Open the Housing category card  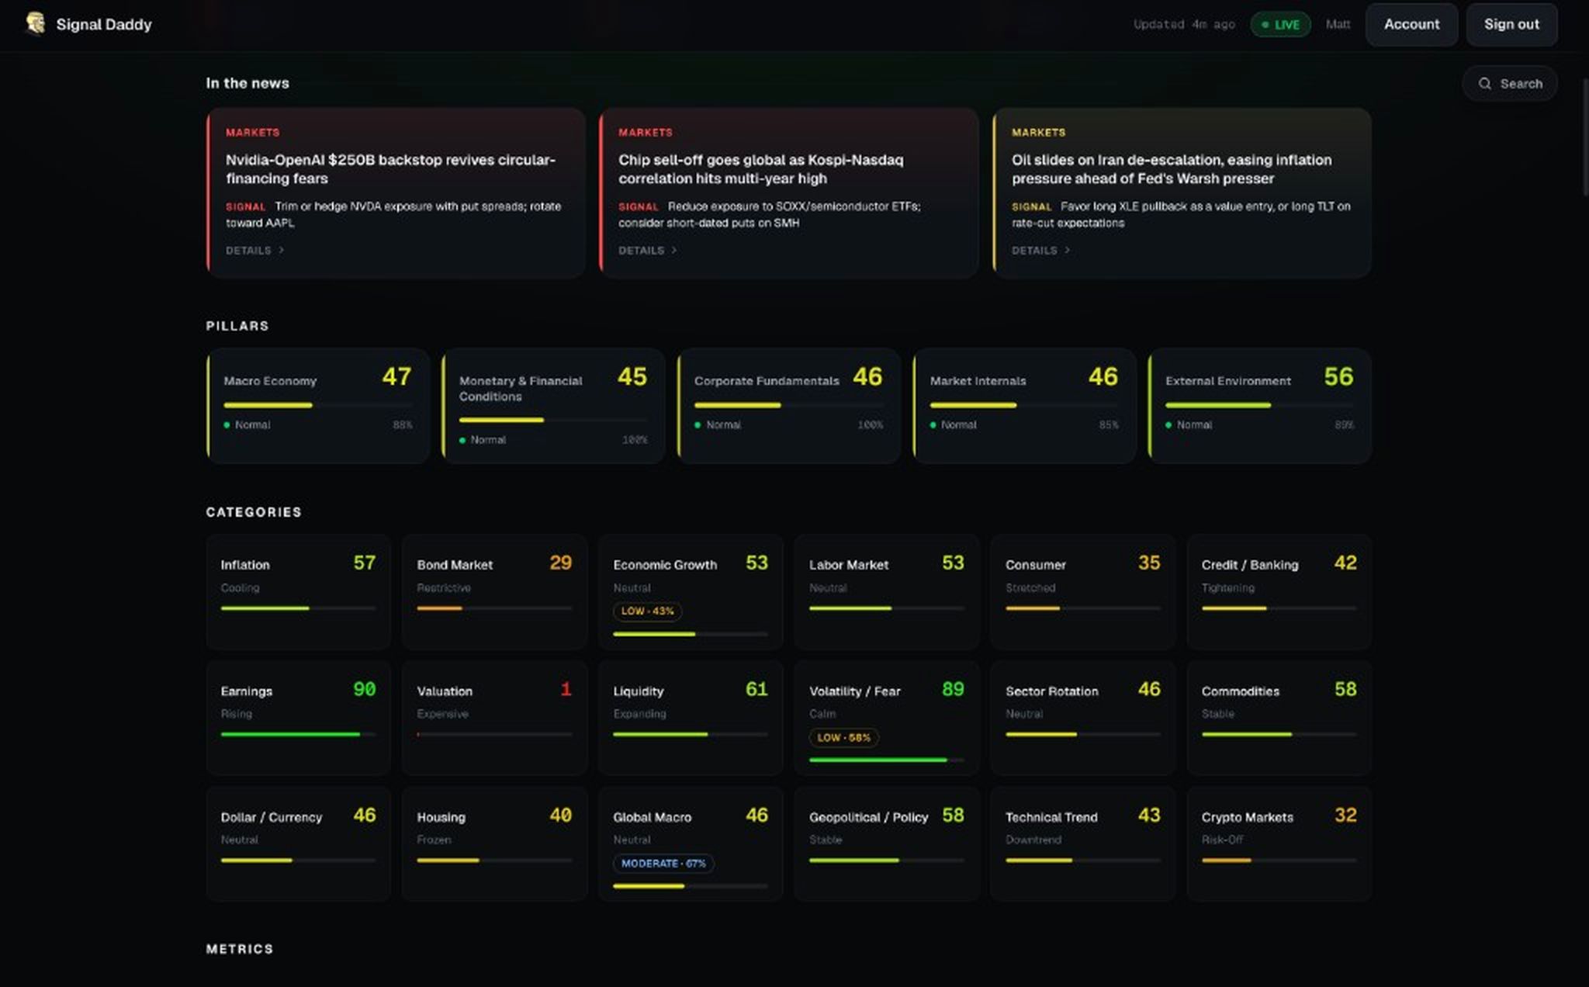tap(494, 844)
